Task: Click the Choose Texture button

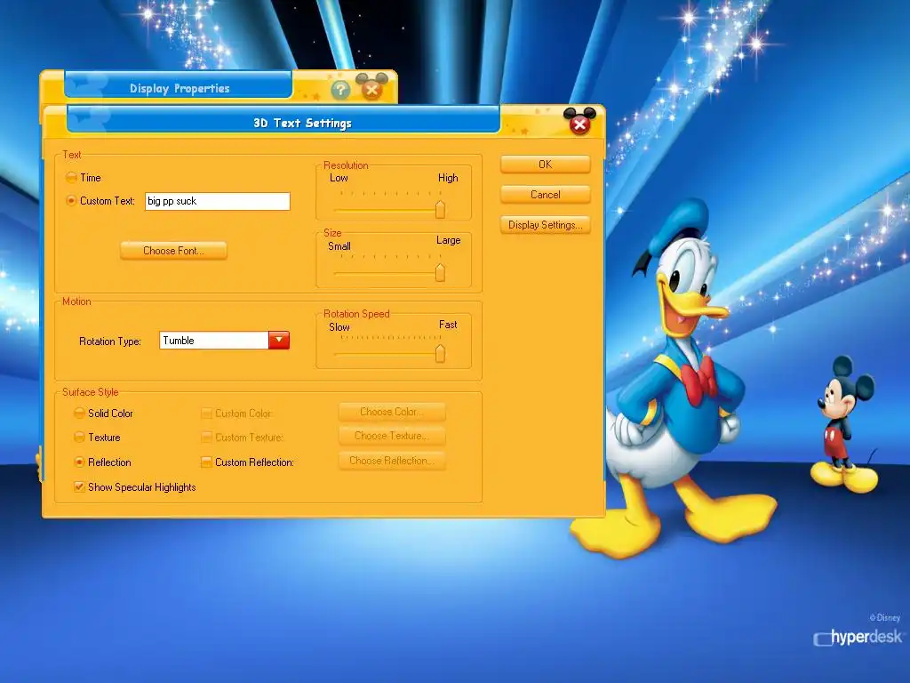Action: pos(392,436)
